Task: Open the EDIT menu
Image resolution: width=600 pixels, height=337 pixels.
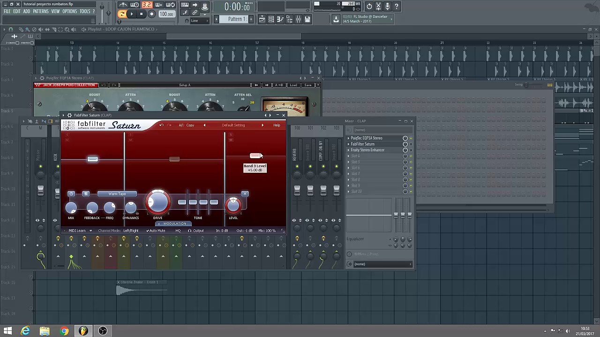Action: (17, 11)
